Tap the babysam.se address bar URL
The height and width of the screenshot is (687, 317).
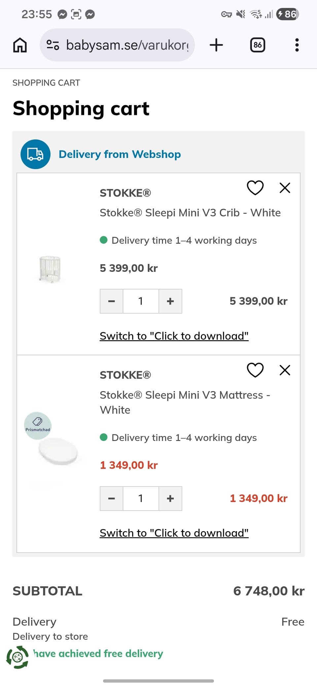(127, 45)
